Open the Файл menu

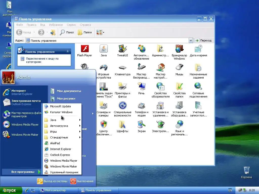[19, 25]
